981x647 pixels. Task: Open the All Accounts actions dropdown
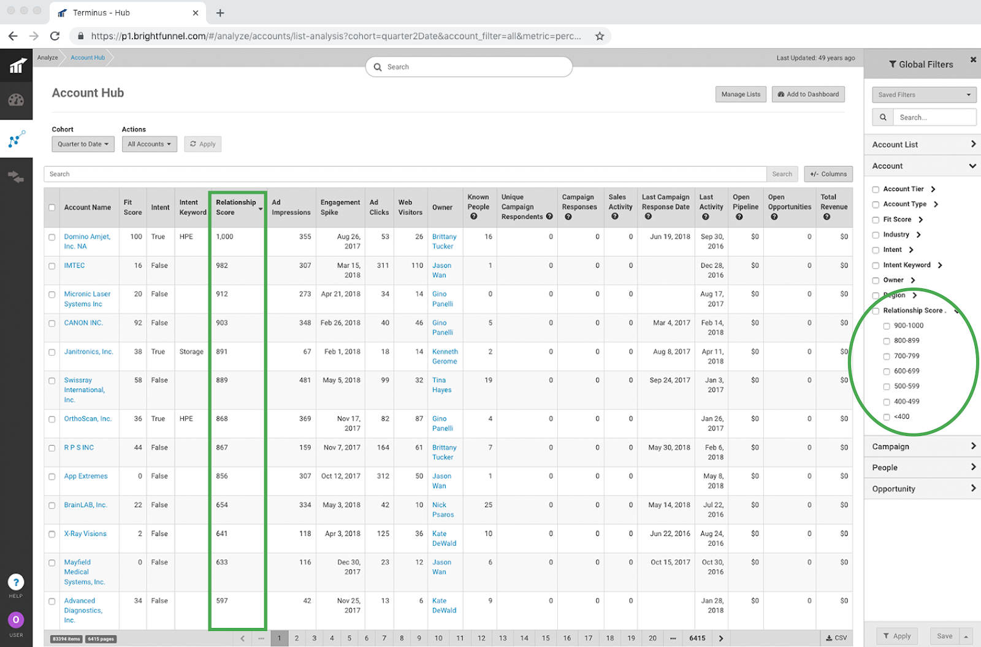point(150,144)
